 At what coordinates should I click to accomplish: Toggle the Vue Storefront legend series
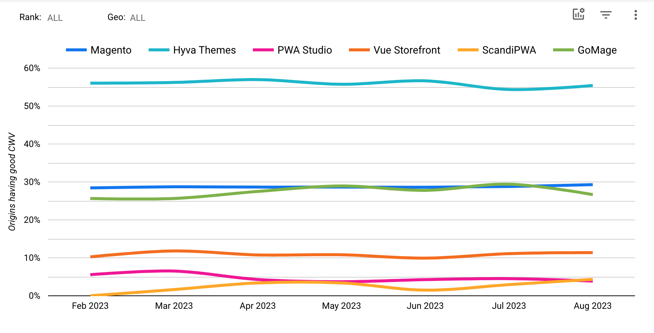tap(395, 50)
